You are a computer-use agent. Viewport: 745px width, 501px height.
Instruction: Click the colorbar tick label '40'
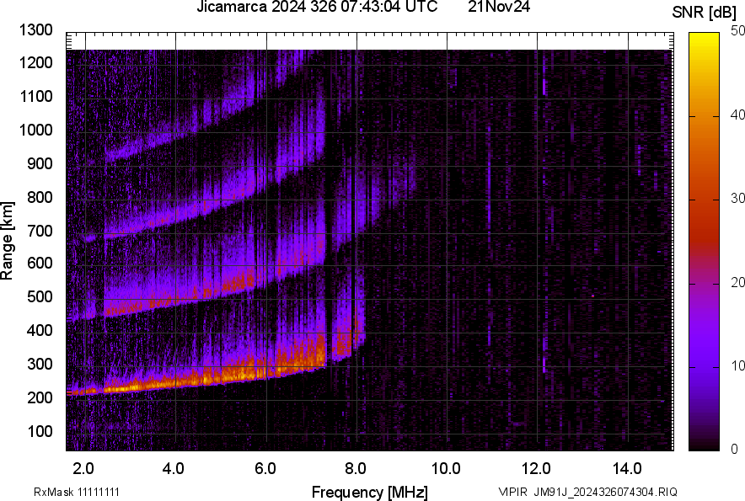738,115
